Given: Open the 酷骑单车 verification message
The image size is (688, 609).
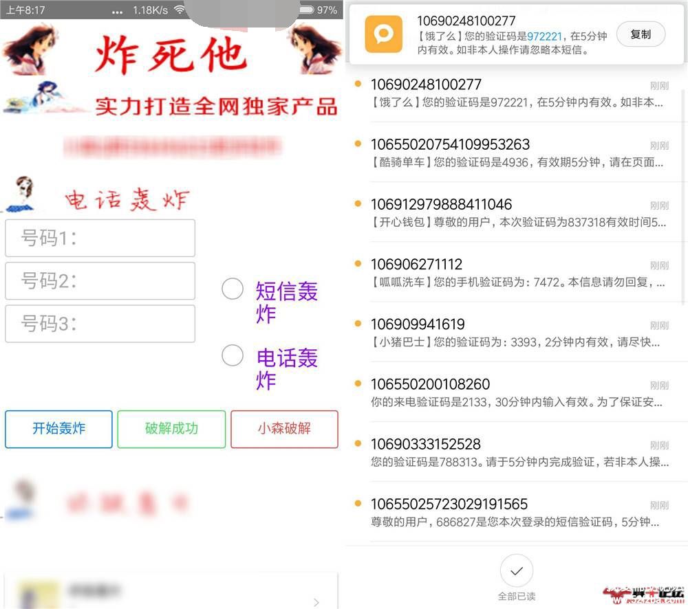Looking at the screenshot, I should 518,153.
